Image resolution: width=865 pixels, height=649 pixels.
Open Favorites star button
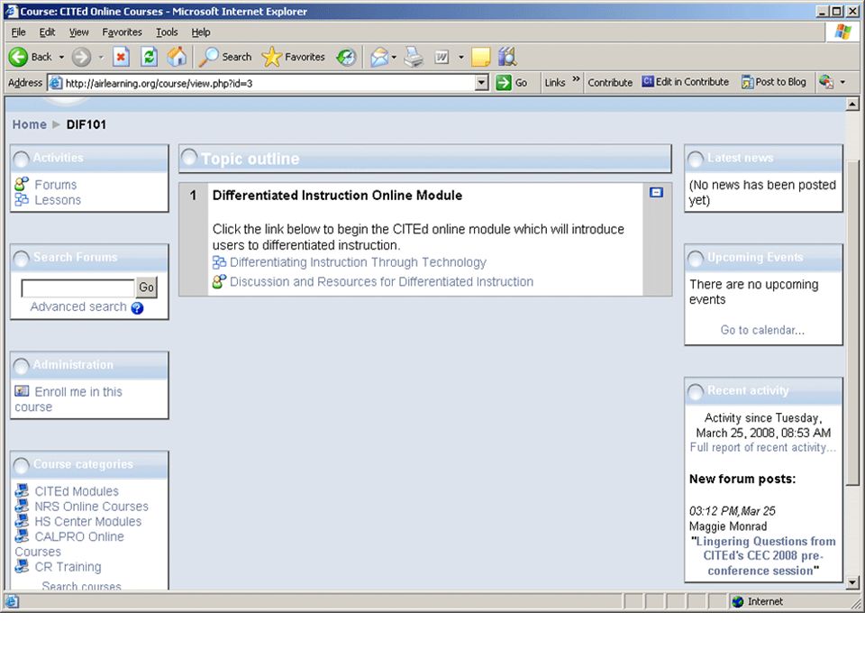[294, 57]
